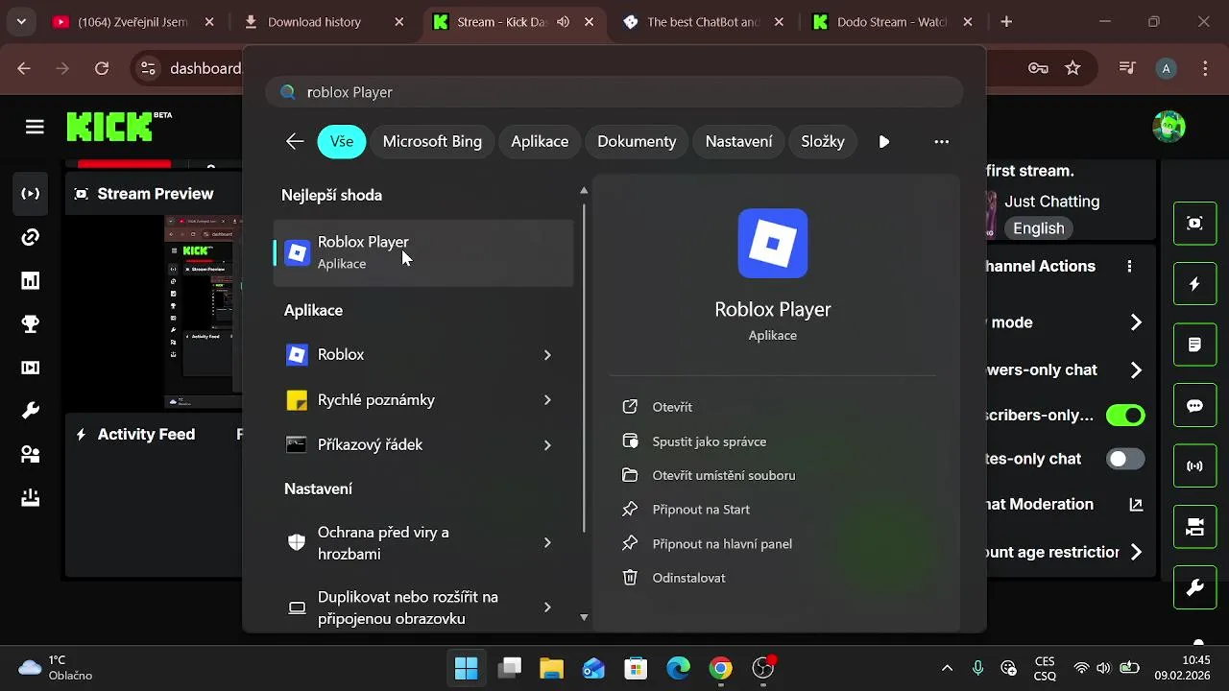Open the Stream section in Kick left sidebar
1229x691 pixels.
[31, 194]
